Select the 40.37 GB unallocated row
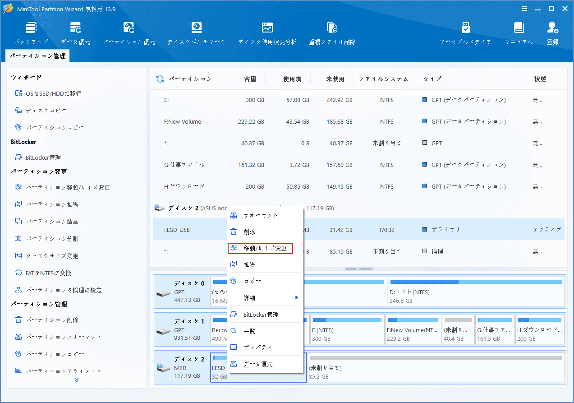This screenshot has width=574, height=403. point(358,143)
